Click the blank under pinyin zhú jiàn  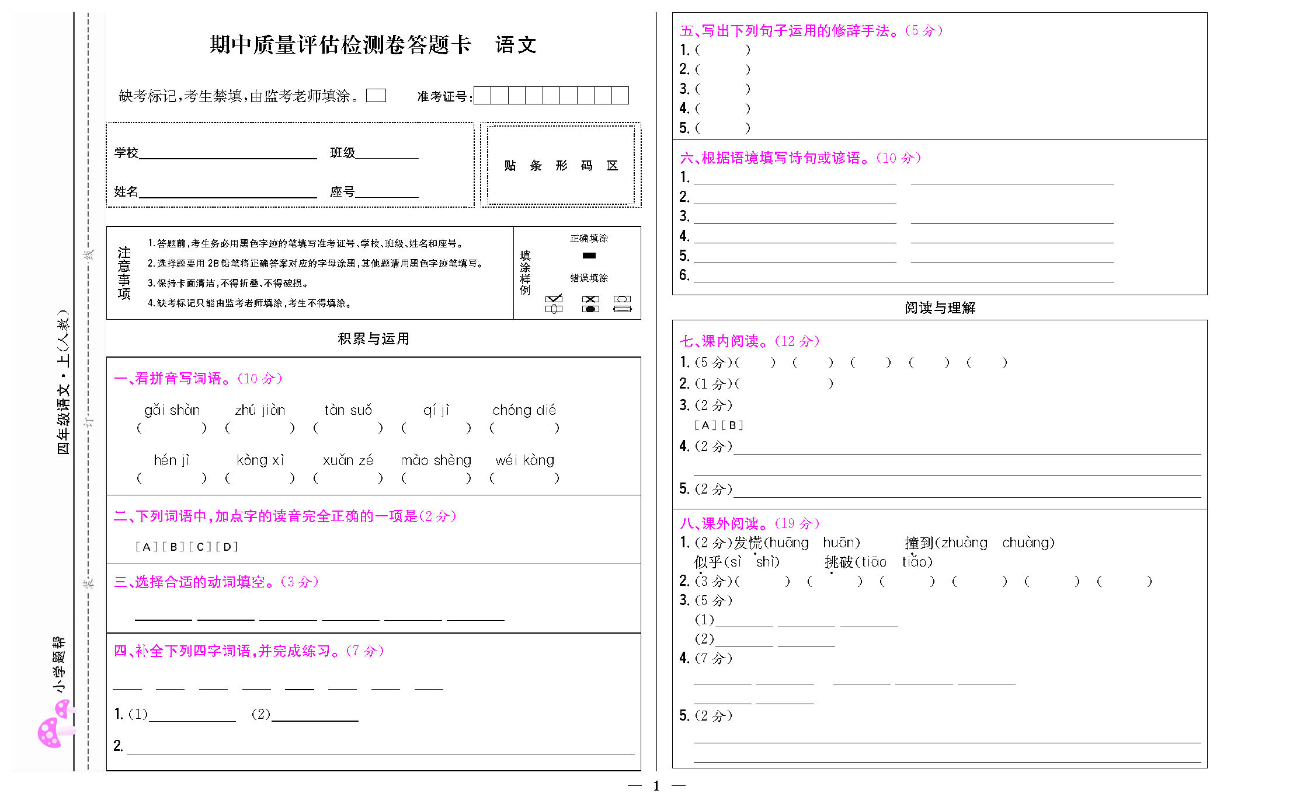(260, 428)
